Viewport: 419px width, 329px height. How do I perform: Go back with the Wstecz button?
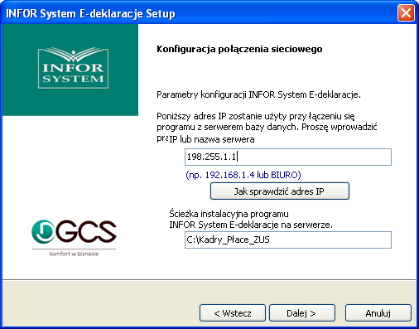click(233, 313)
